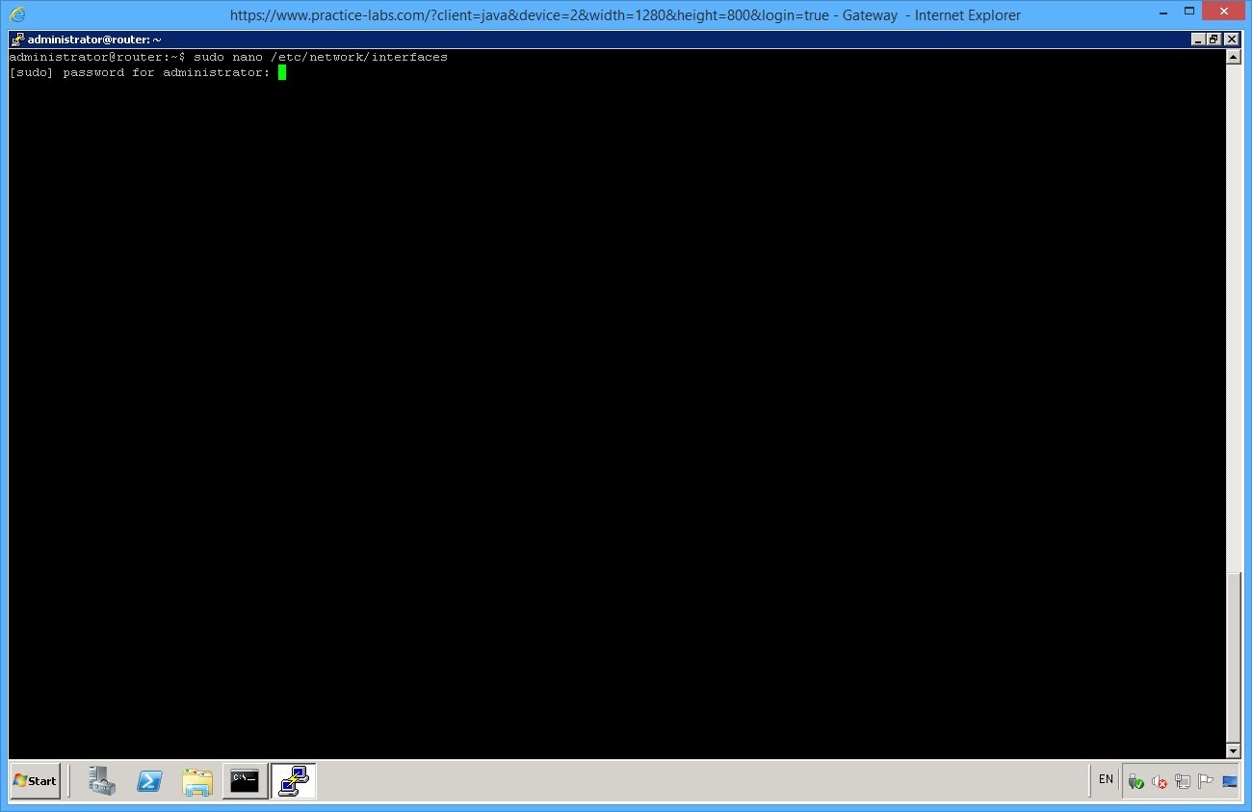Unmute audio via the speaker tray icon
The height and width of the screenshot is (812, 1252).
(1161, 781)
